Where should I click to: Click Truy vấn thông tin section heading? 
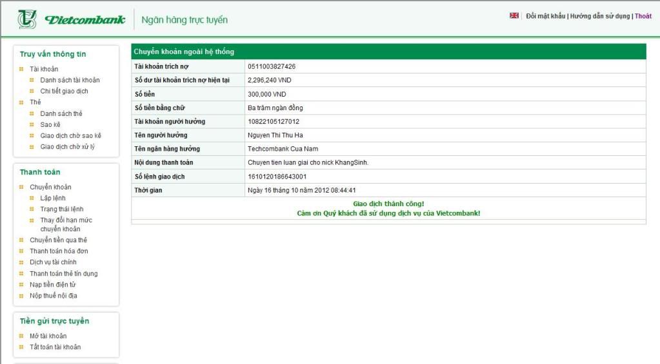pos(53,54)
